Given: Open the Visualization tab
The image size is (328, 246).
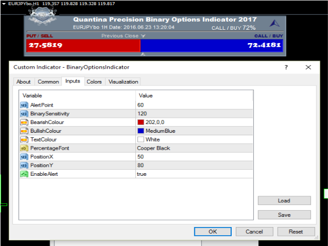Looking at the screenshot, I should coord(123,81).
